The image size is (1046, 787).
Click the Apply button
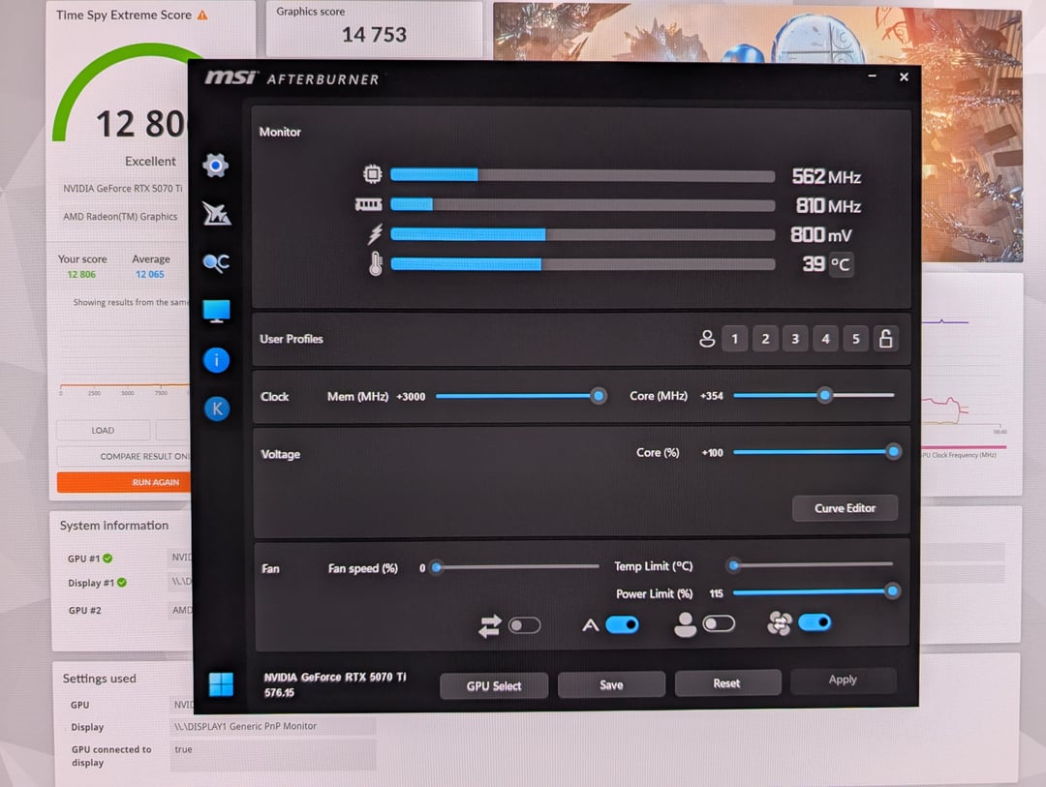point(844,680)
